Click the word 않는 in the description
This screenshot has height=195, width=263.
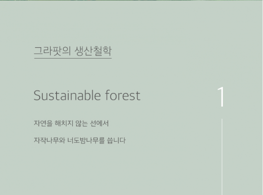[x=81, y=123]
